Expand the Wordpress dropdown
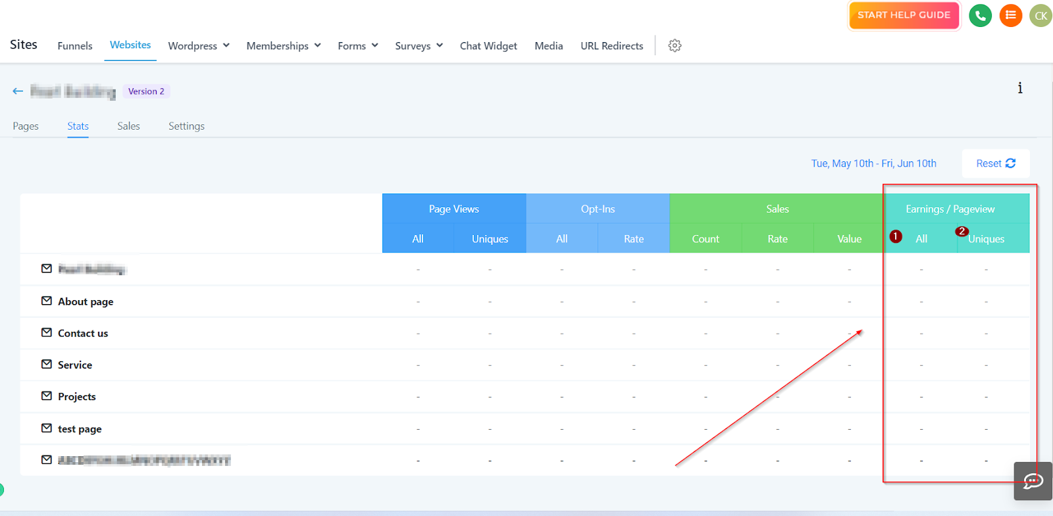This screenshot has width=1053, height=516. click(x=199, y=45)
